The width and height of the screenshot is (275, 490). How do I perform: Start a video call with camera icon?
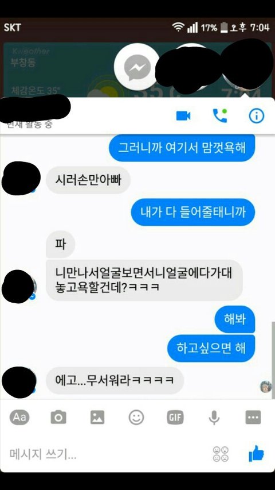(x=183, y=116)
